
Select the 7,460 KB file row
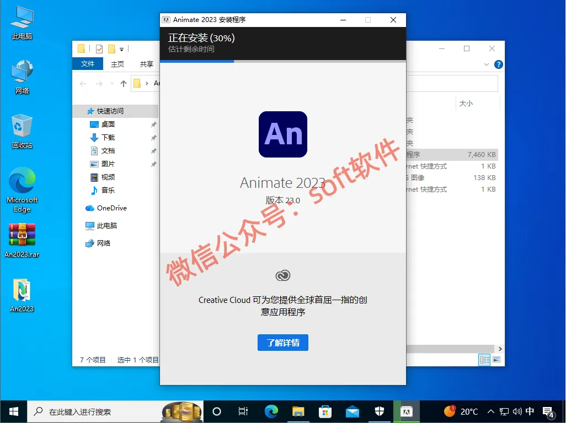[x=452, y=155]
